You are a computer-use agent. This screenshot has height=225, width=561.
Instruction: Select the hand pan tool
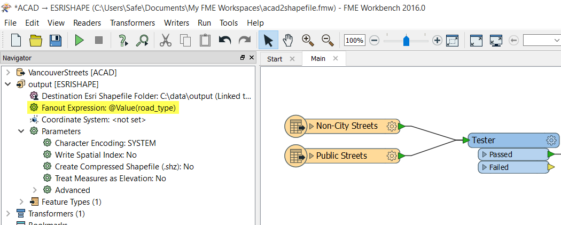coord(288,40)
